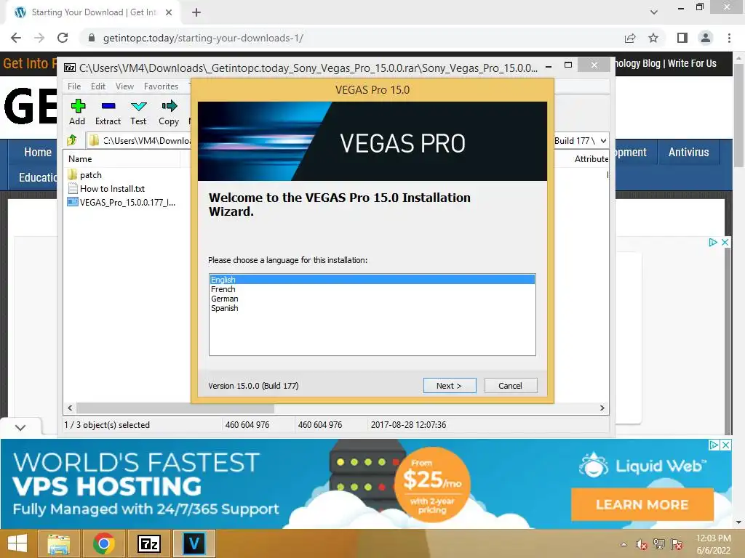Switch to Chrome in the taskbar

coord(103,543)
